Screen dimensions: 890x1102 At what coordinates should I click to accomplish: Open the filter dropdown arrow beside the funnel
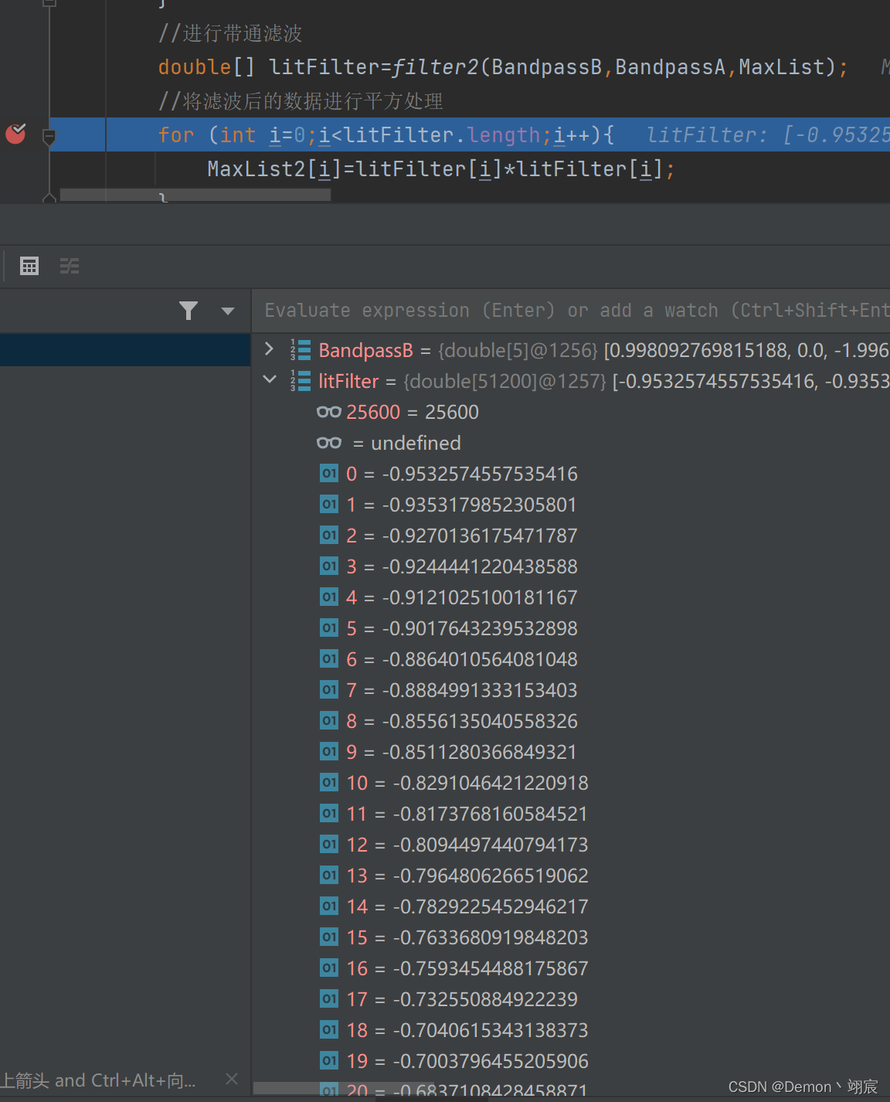226,311
